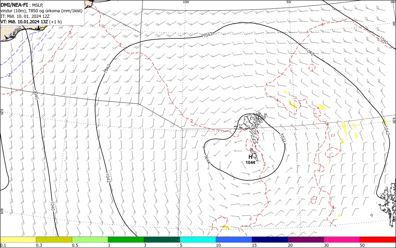The image size is (396, 248).
Task: Click the "H" high pressure marker
Action: pos(251,157)
